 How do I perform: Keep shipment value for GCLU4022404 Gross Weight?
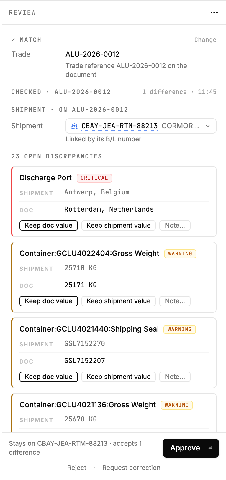pyautogui.click(x=119, y=301)
